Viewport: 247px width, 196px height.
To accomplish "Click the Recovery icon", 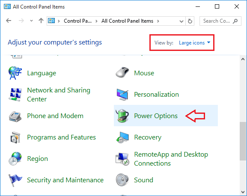I will coord(122,137).
